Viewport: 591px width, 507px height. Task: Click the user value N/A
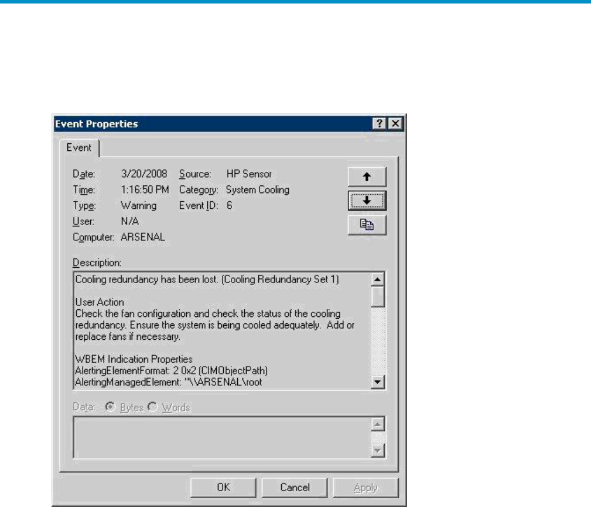point(129,221)
